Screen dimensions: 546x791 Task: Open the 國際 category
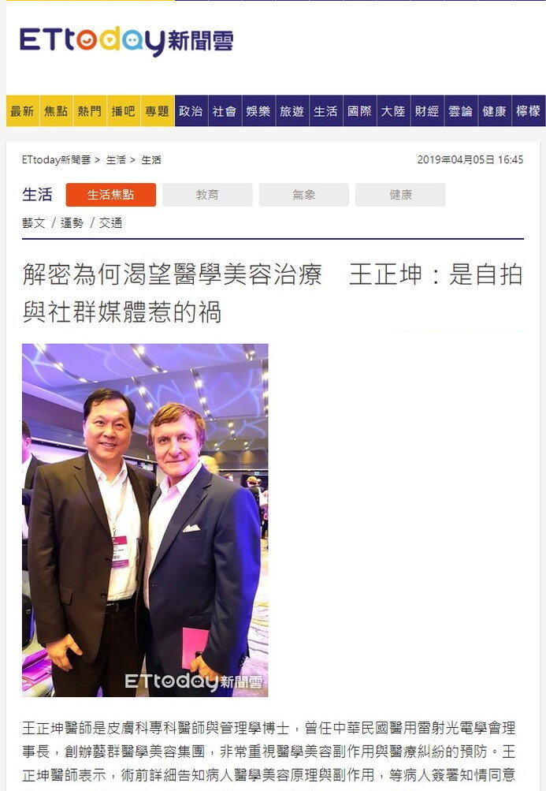pyautogui.click(x=359, y=111)
